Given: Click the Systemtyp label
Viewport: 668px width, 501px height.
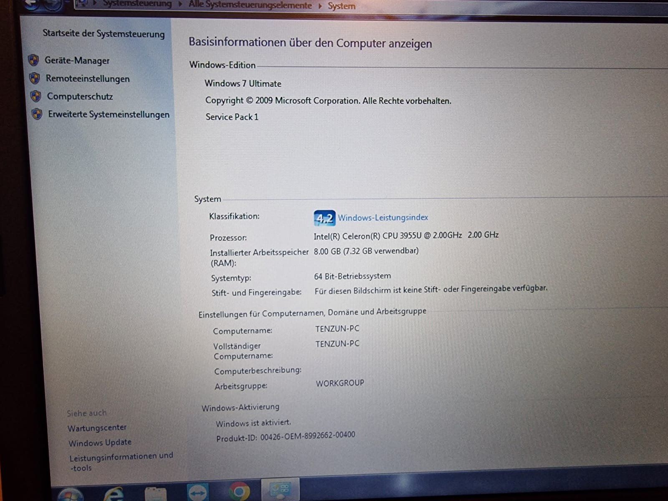Looking at the screenshot, I should (x=231, y=278).
